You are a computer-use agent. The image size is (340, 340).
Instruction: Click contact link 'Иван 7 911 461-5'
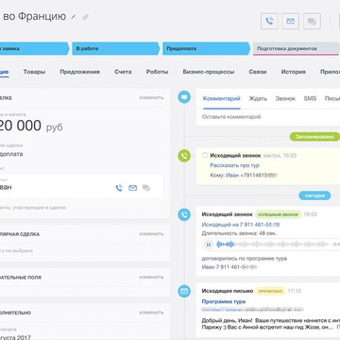point(229,267)
